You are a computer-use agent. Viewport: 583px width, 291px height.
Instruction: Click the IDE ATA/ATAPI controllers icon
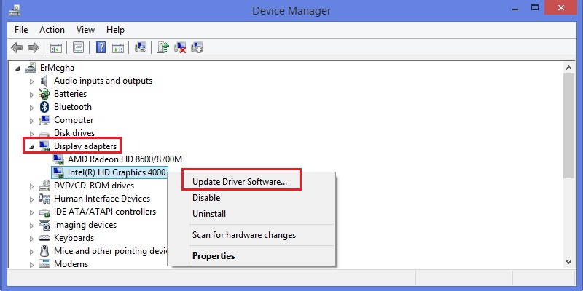44,212
